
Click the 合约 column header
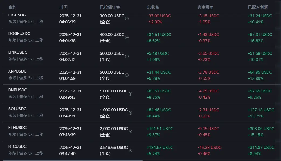click(x=12, y=7)
